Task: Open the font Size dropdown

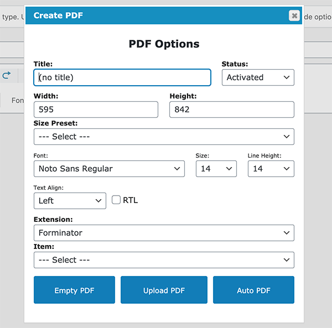Action: pyautogui.click(x=216, y=169)
